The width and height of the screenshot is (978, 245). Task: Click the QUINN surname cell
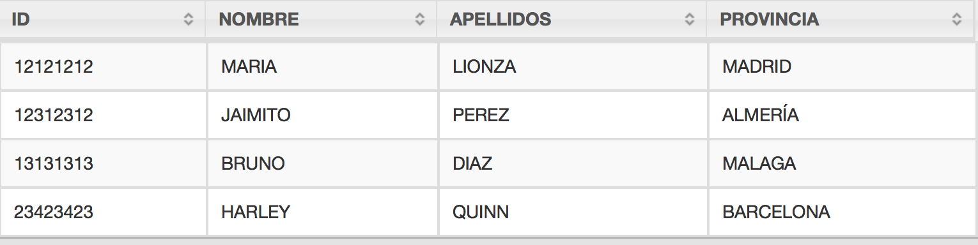[x=573, y=212]
